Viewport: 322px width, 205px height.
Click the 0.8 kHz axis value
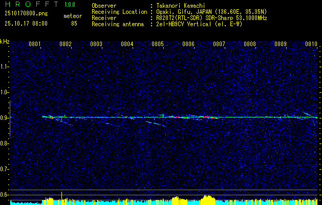(x=5, y=143)
